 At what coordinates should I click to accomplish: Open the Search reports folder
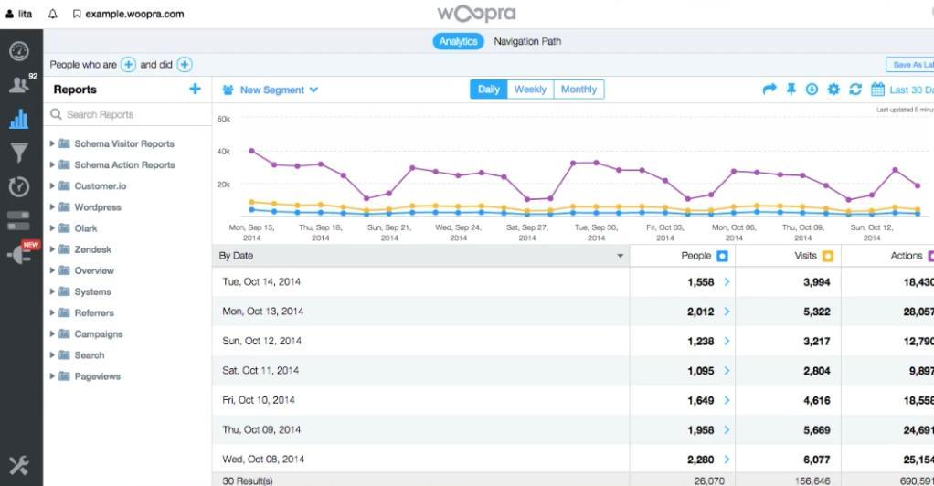pos(90,355)
